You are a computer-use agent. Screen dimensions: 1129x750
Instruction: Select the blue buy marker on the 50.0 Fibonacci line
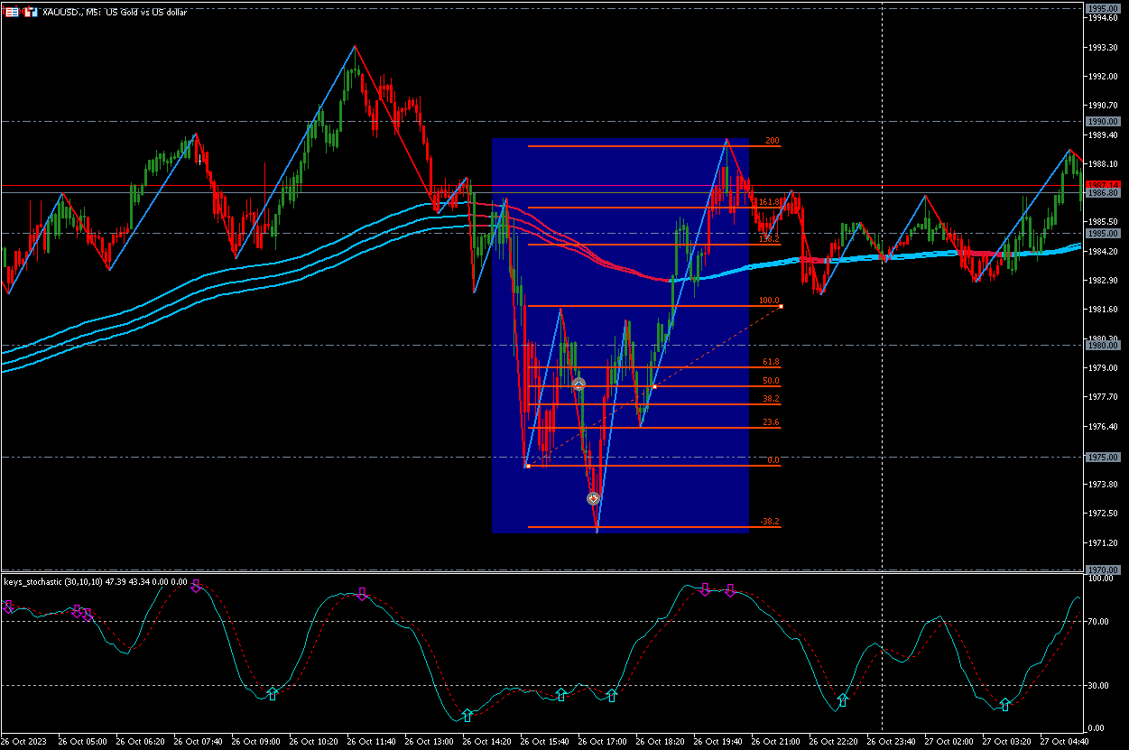tap(579, 384)
